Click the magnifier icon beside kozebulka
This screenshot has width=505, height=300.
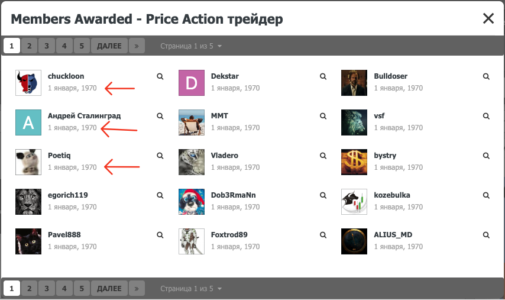pyautogui.click(x=486, y=195)
